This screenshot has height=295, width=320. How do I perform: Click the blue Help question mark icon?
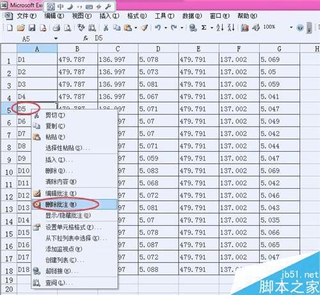(300, 28)
